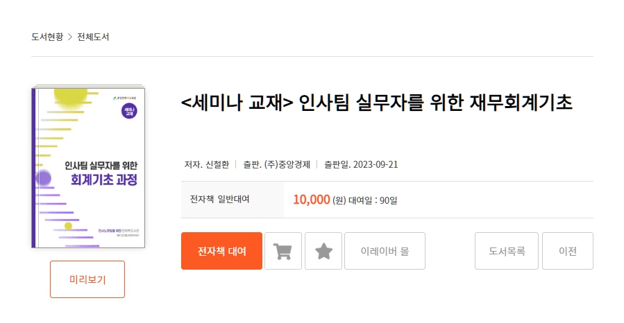Screen dimensions: 624x323
Task: Click the breadcrumb chevron separator arrow
Action: pos(70,37)
